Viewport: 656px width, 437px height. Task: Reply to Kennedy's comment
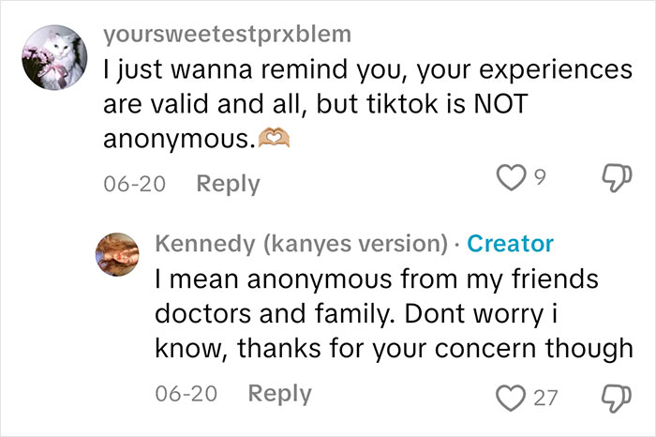click(280, 394)
